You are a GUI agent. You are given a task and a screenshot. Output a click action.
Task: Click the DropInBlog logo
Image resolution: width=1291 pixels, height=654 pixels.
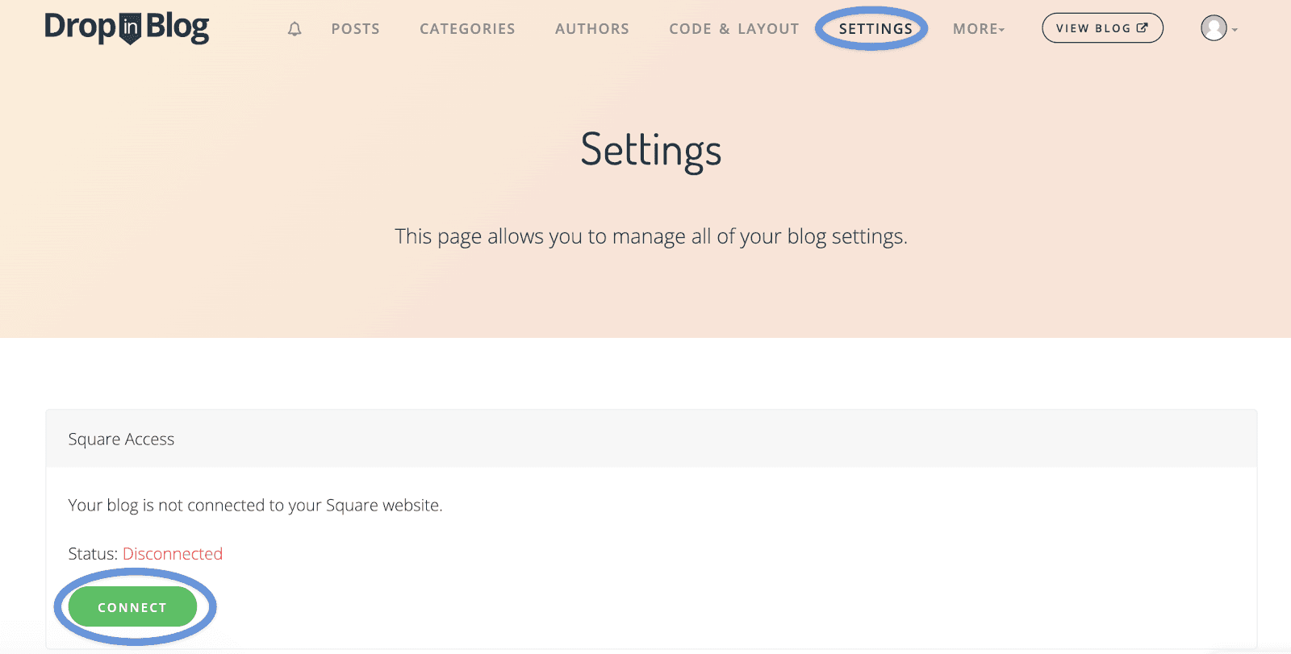coord(127,28)
